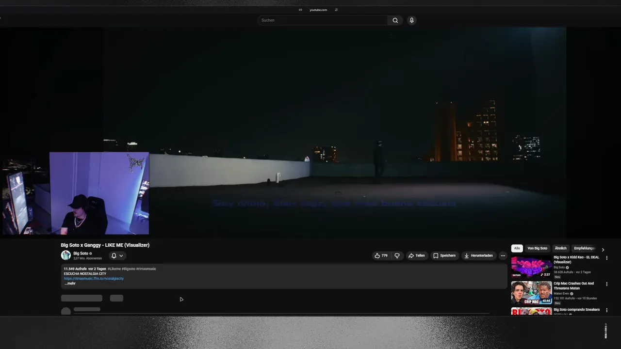Viewport: 621px width, 349px height.
Task: Start voice search with the microphone icon
Action: pyautogui.click(x=411, y=20)
